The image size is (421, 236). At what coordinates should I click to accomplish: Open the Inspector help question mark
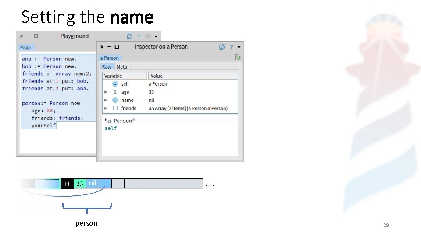tap(231, 47)
